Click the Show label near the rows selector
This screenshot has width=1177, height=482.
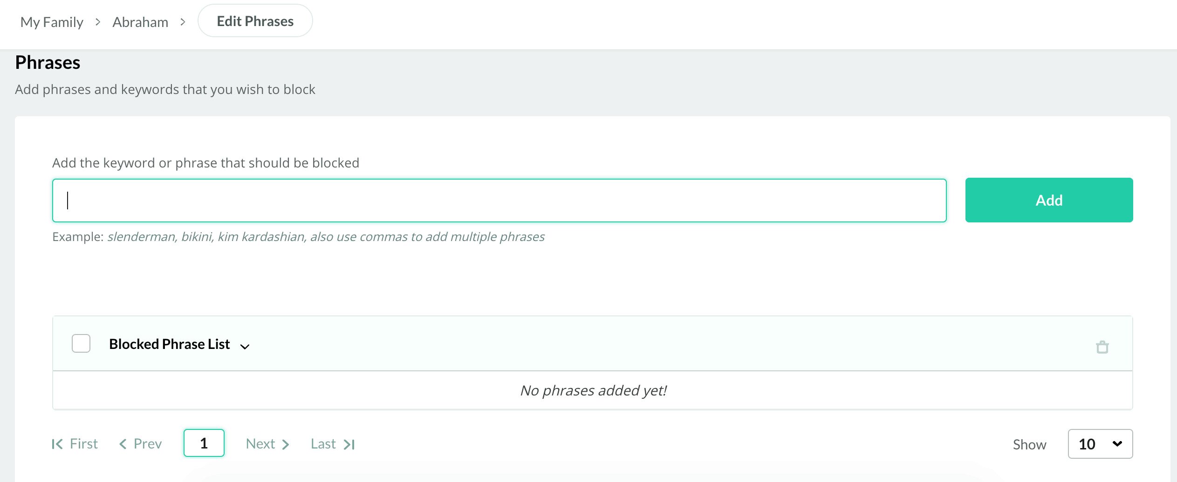click(1029, 445)
